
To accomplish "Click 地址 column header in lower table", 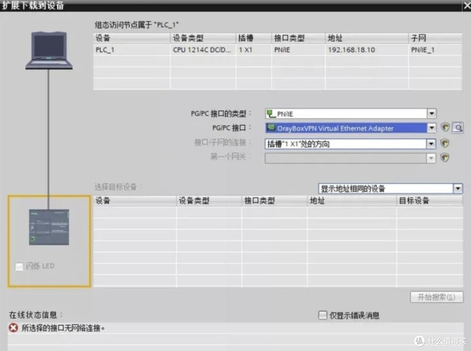I will pyautogui.click(x=352, y=201).
